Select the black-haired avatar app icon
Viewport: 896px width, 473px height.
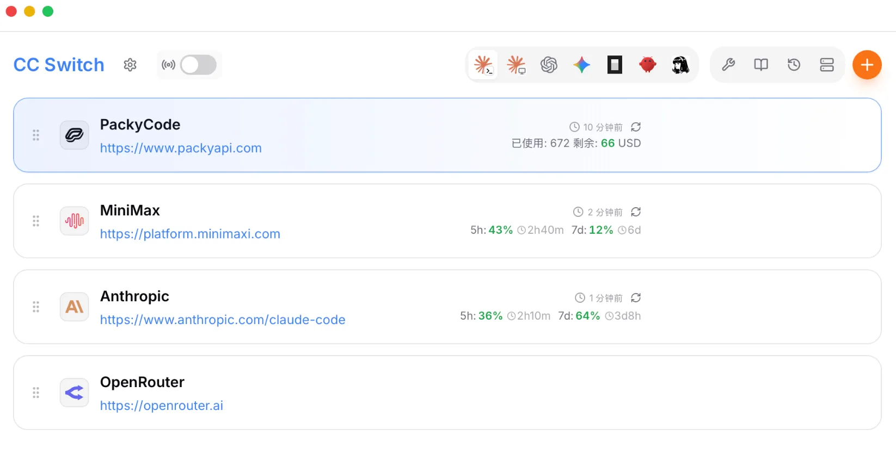[x=680, y=65]
